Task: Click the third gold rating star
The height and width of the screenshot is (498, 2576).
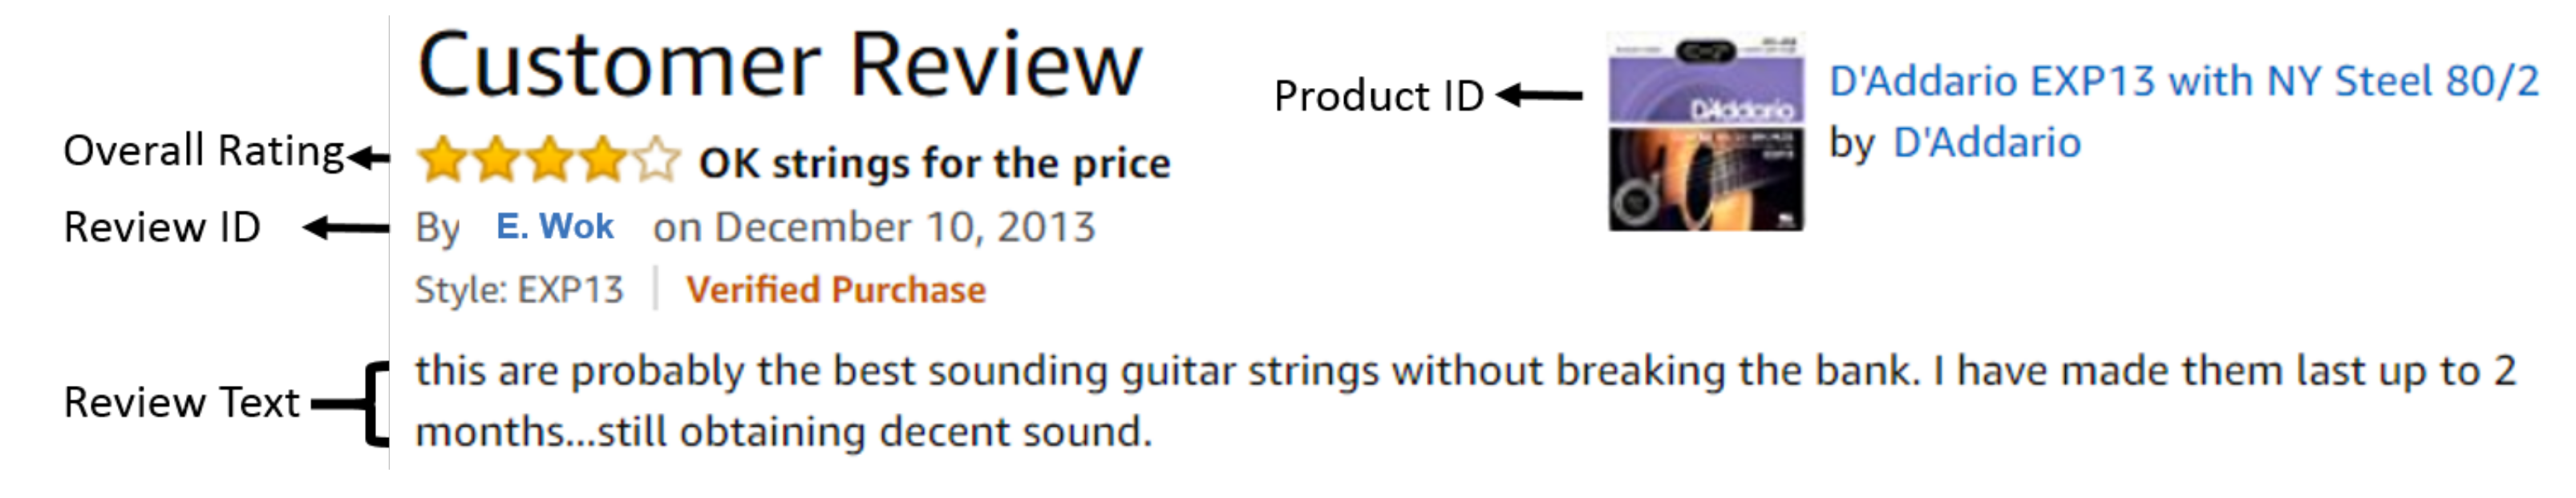Action: [x=549, y=161]
